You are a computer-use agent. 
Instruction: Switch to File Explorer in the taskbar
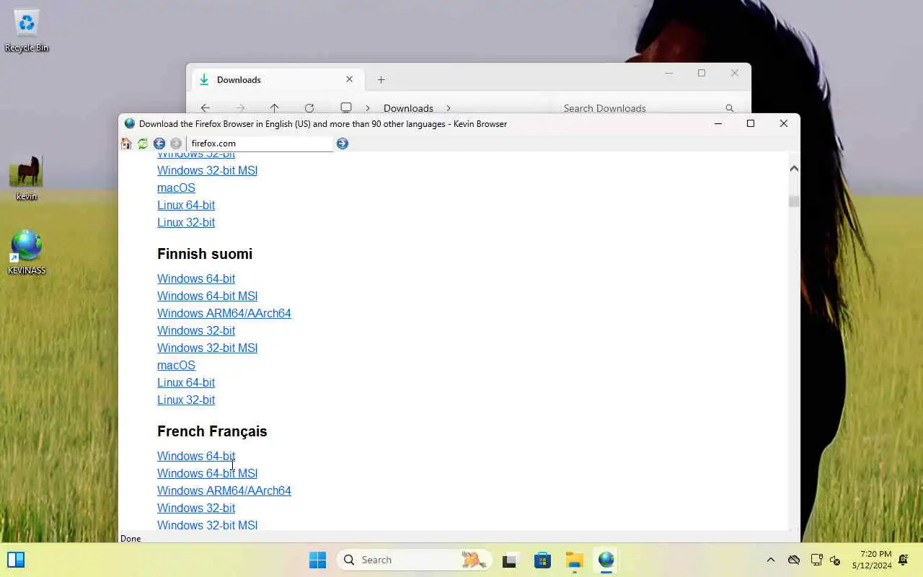tap(574, 560)
